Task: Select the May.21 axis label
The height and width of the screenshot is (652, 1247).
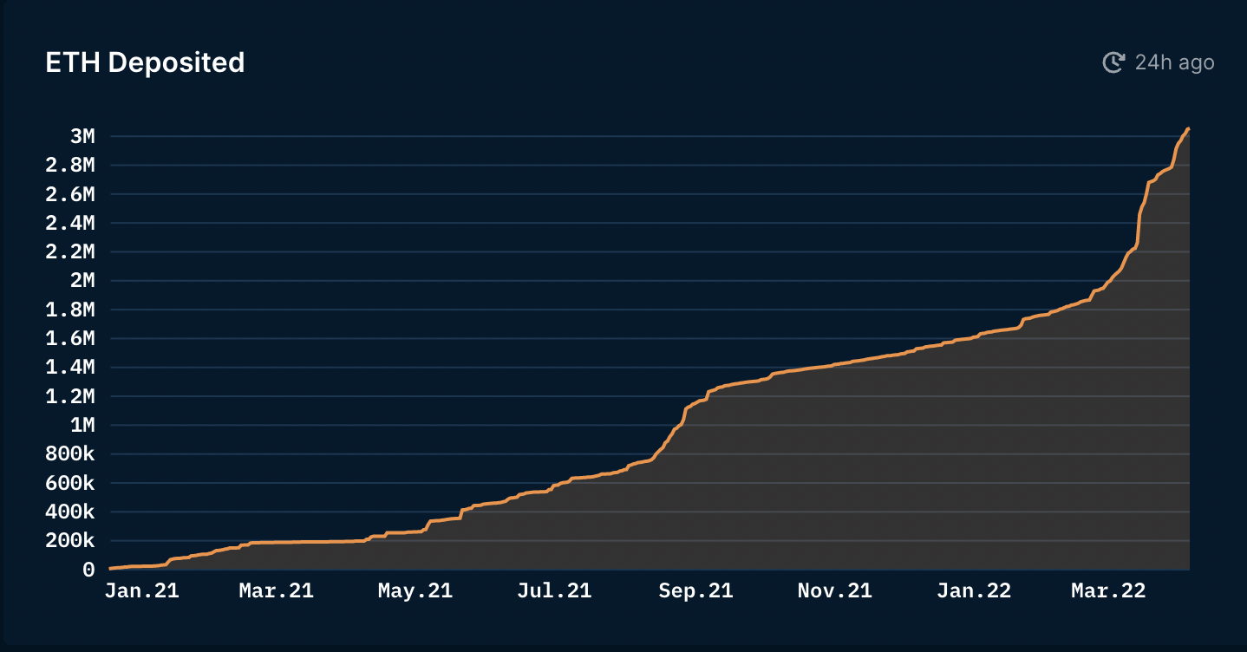Action: click(x=415, y=590)
